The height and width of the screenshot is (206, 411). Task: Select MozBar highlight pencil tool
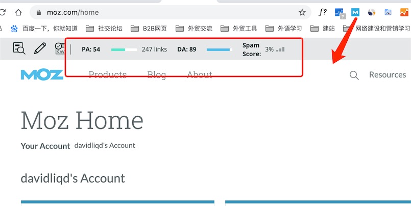tap(40, 48)
